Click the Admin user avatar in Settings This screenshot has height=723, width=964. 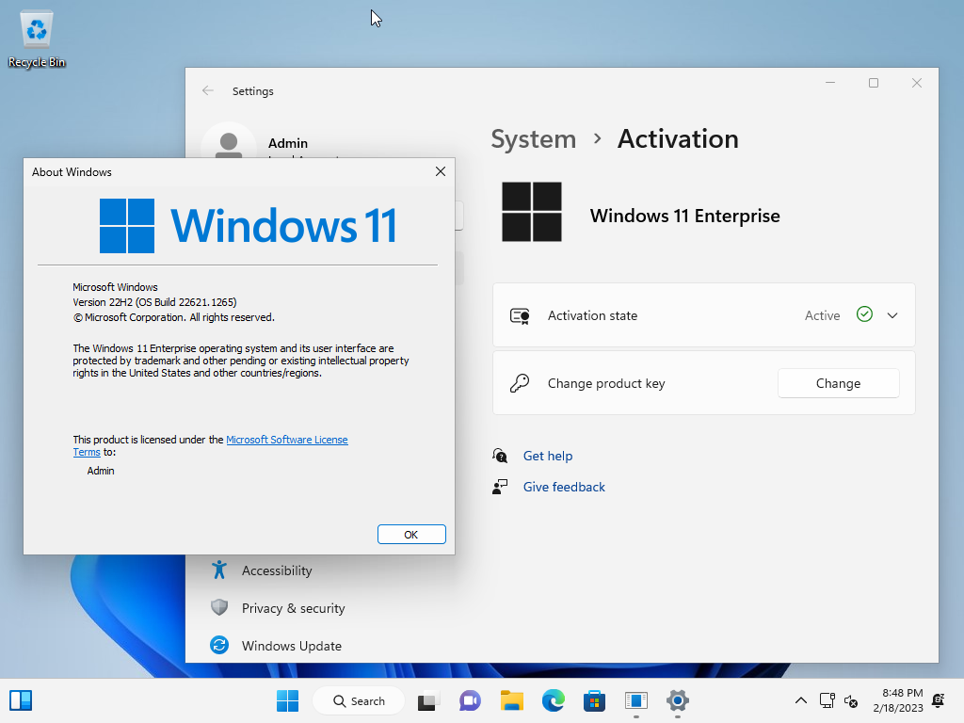coord(229,141)
